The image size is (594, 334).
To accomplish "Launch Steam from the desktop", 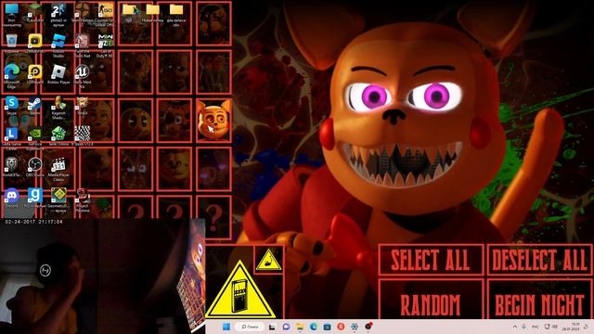I will tap(35, 105).
